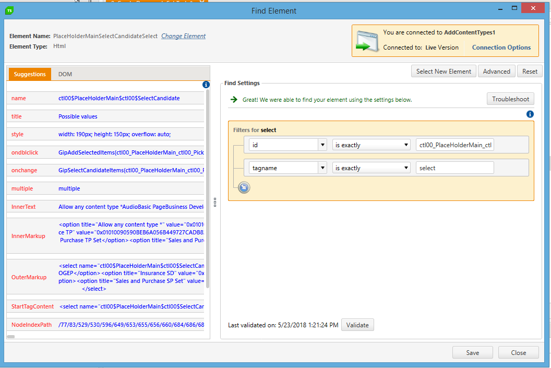Screen dimensions: 551x368
Task: Expand 'is exactly' comparison for id filter
Action: pyautogui.click(x=406, y=145)
